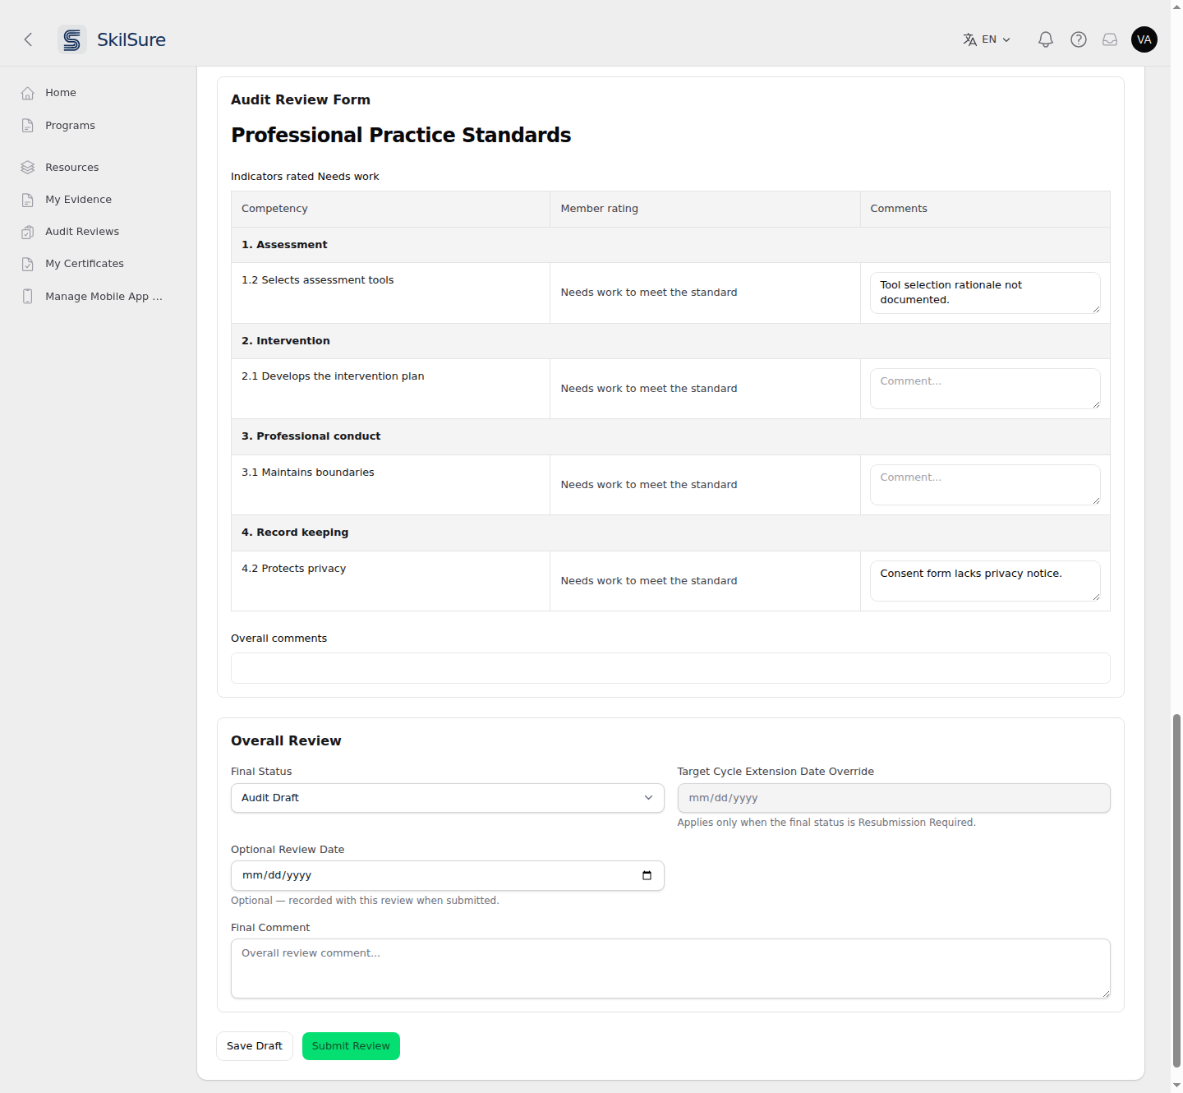Click the Target Cycle Extension Date Override field
The width and height of the screenshot is (1183, 1093).
[x=894, y=798]
